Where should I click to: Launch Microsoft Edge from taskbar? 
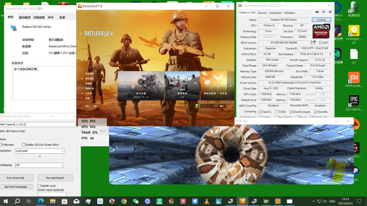pos(41,201)
